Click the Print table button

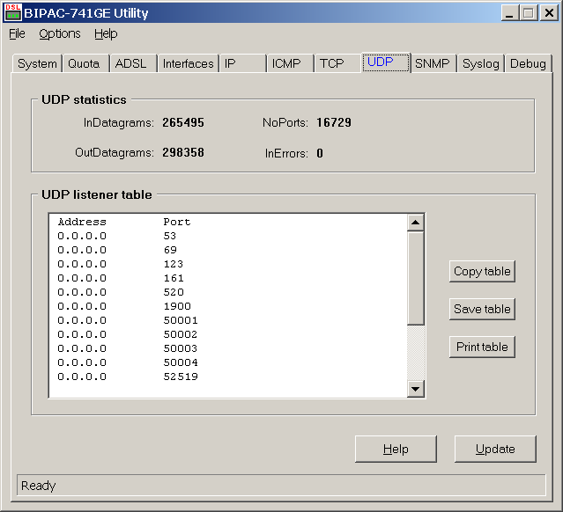pos(482,347)
